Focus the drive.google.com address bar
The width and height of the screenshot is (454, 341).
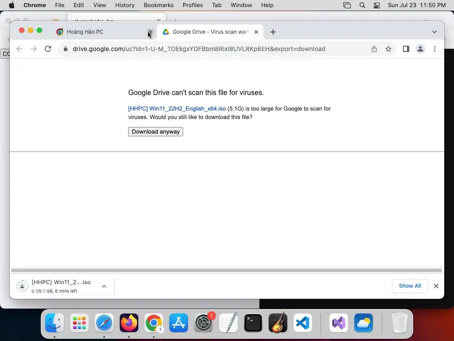click(199, 49)
